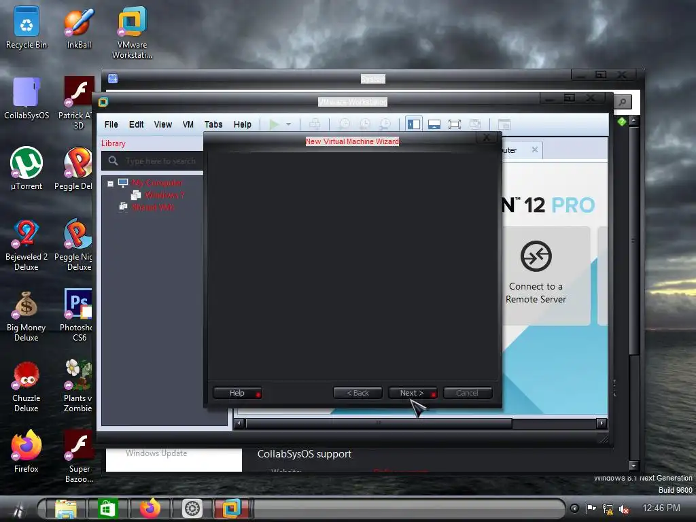Click horizontal scrollbar left arrow
696x522 pixels.
click(x=239, y=423)
